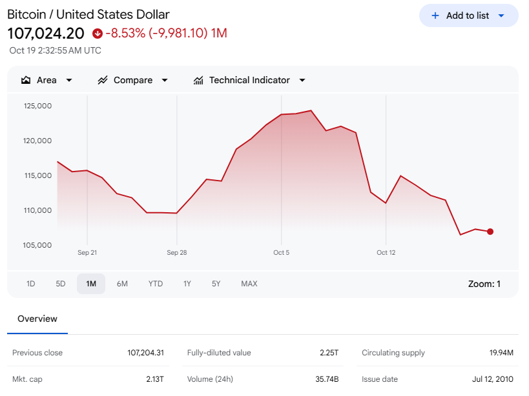Click the Technical Indicator chart icon
The image size is (529, 396).
tap(198, 80)
